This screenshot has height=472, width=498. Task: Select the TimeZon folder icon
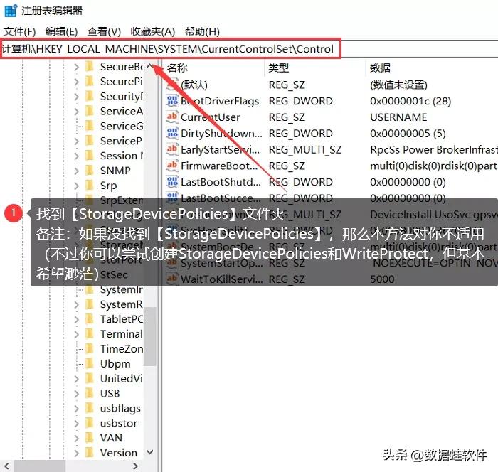90,349
